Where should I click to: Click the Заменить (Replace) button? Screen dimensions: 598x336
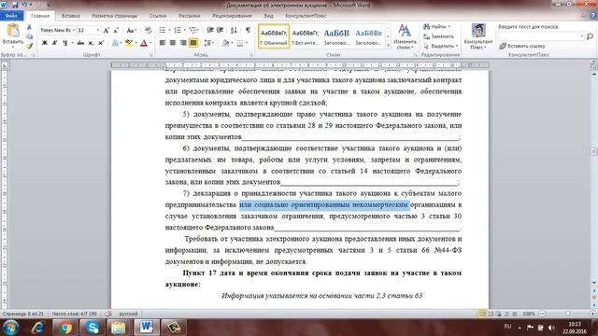click(x=438, y=36)
